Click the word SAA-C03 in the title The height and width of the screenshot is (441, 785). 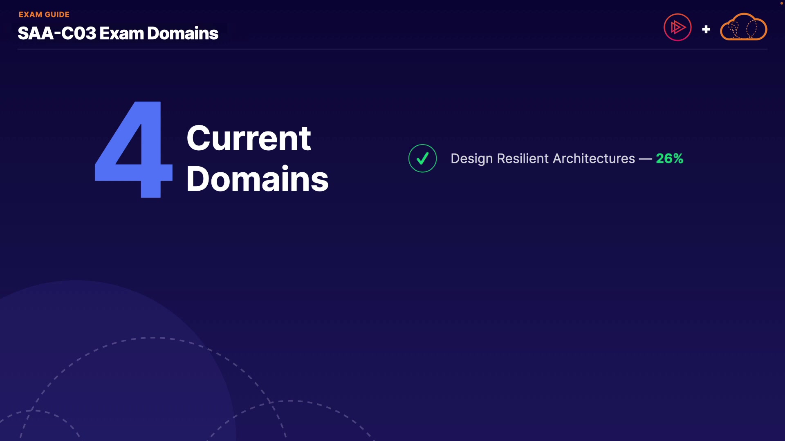point(57,33)
